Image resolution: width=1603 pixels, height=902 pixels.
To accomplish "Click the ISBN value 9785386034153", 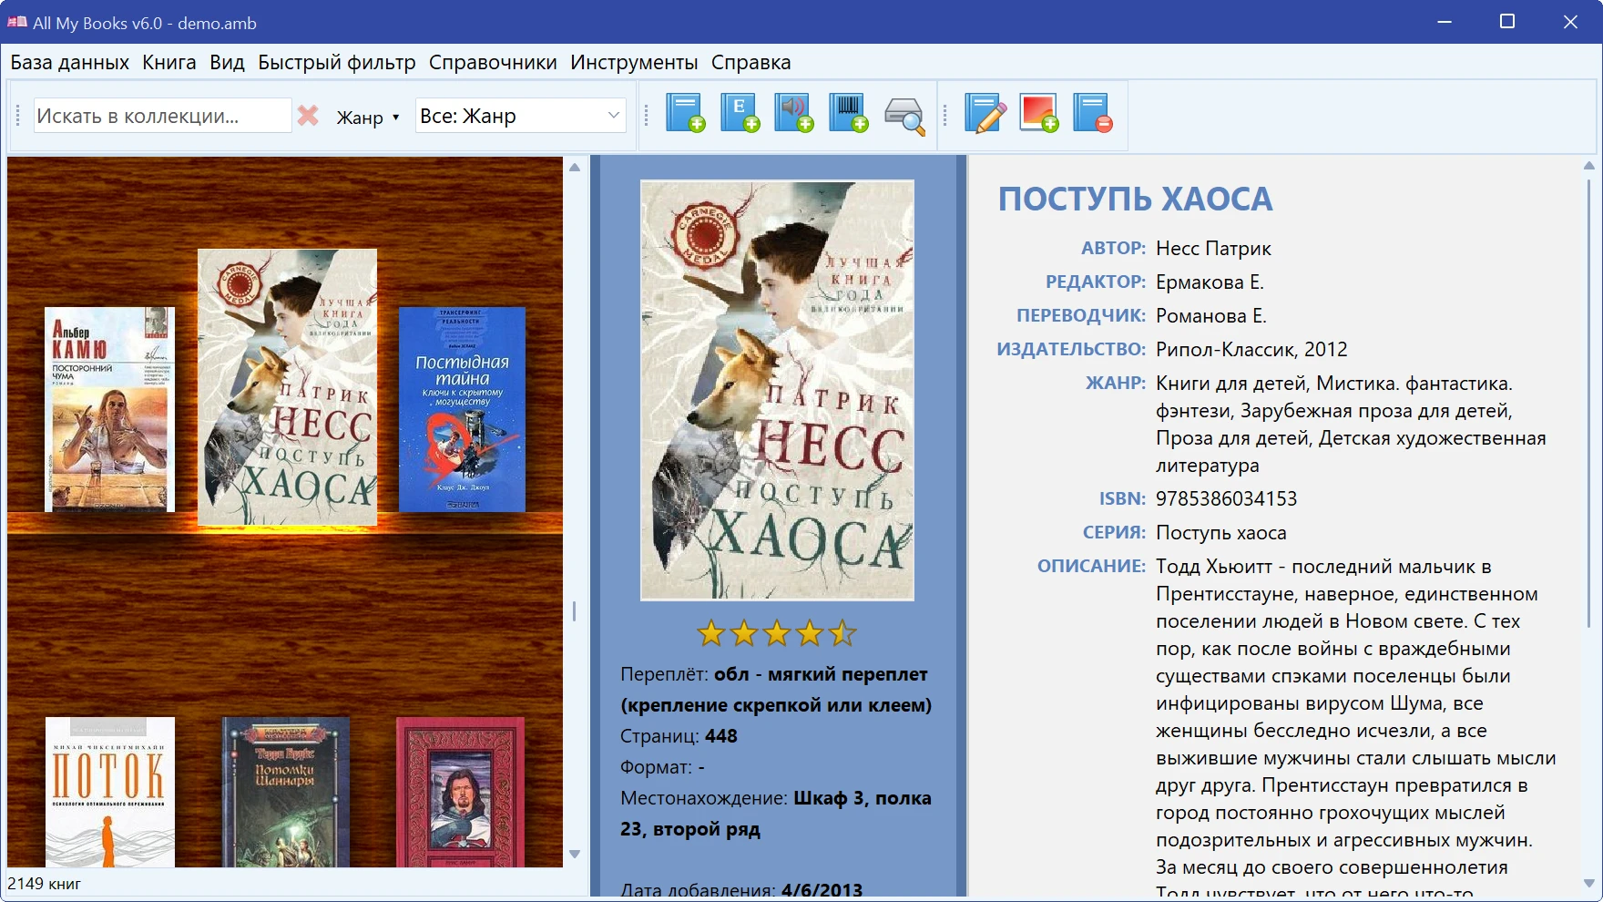I will tap(1226, 499).
